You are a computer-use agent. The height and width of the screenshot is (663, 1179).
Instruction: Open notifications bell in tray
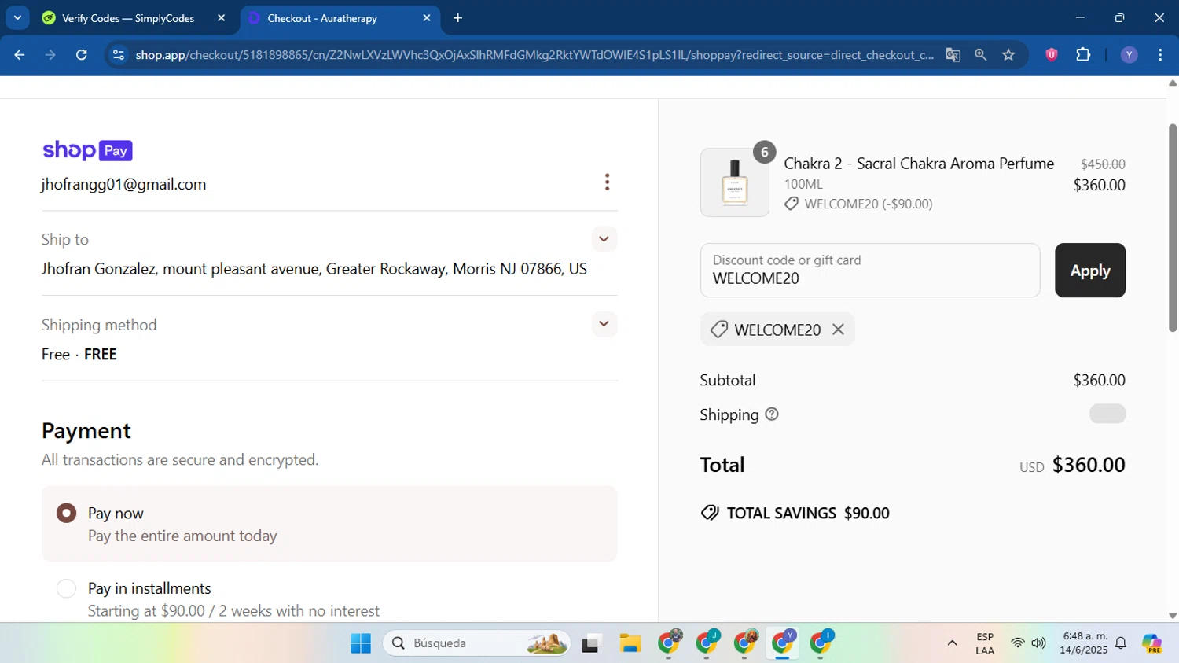(1122, 643)
